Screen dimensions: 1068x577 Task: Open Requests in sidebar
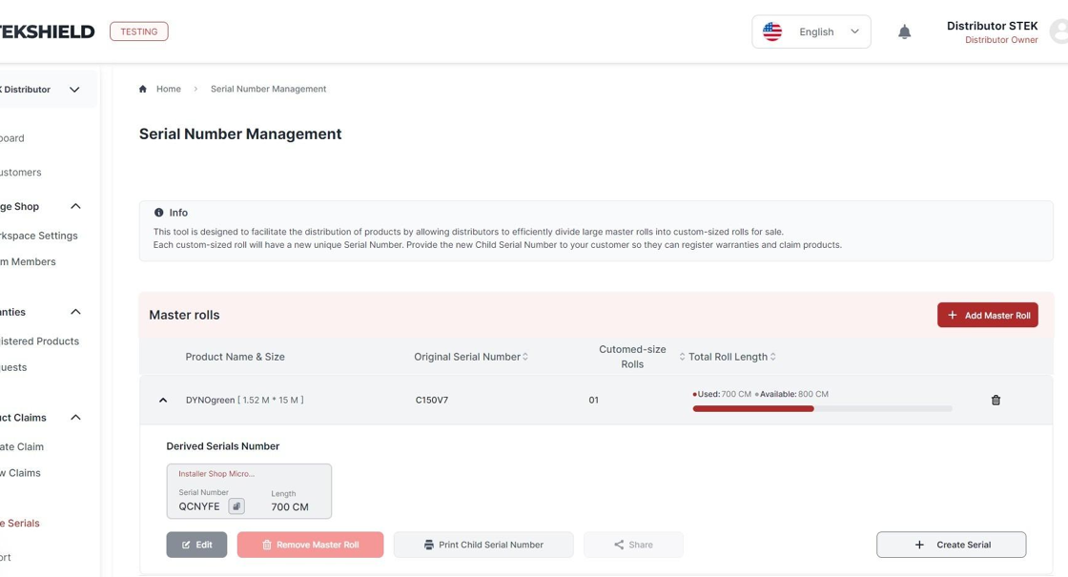click(x=13, y=367)
